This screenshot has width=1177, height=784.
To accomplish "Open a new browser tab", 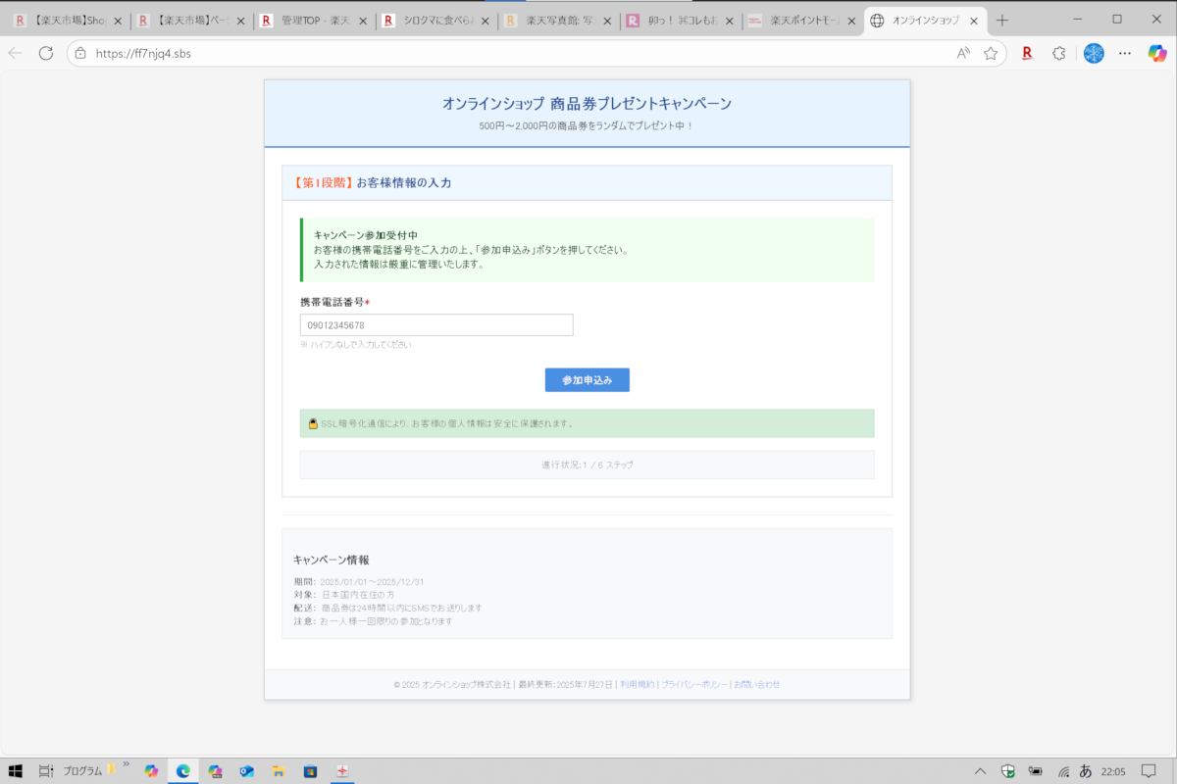I will 1001,20.
